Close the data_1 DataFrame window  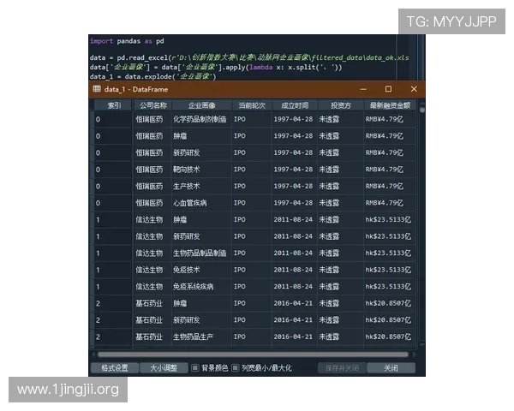coord(414,89)
